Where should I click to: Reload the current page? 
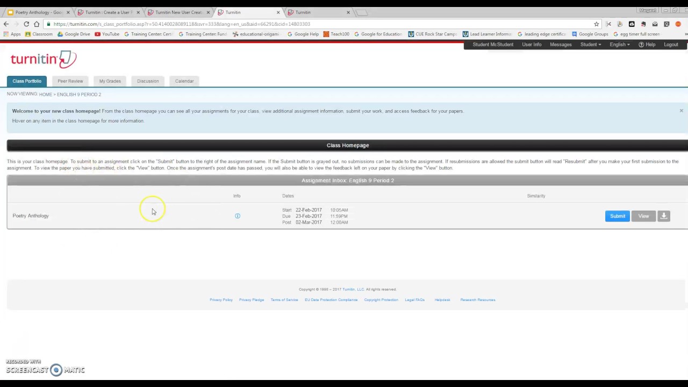click(x=26, y=24)
